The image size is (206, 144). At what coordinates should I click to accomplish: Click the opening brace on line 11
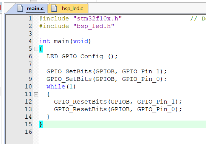click(48, 94)
